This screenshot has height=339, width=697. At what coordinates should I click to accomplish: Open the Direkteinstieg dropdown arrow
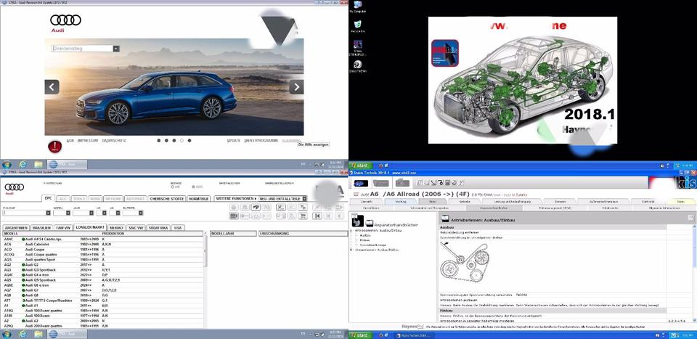point(116,49)
